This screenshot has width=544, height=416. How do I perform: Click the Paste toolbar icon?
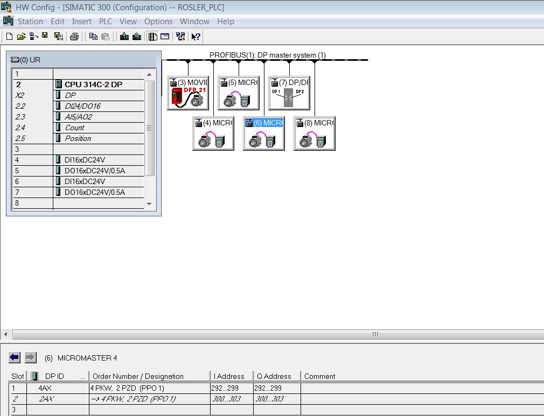tap(106, 37)
